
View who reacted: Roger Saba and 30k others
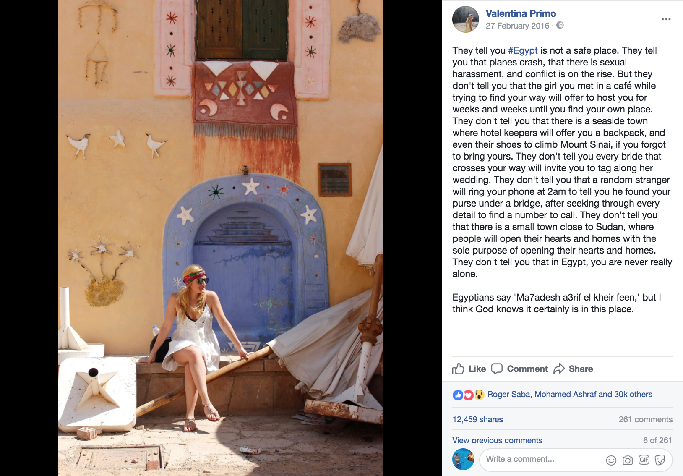coord(570,394)
